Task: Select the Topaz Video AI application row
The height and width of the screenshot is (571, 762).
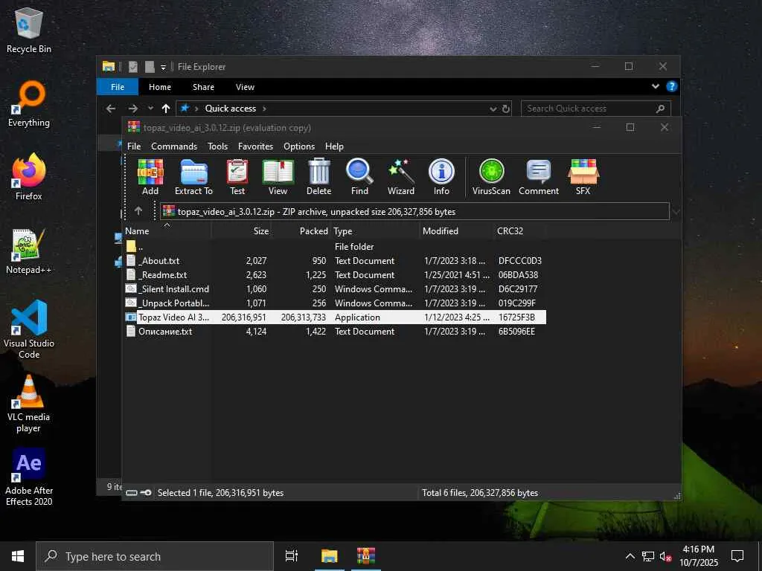Action: click(335, 317)
